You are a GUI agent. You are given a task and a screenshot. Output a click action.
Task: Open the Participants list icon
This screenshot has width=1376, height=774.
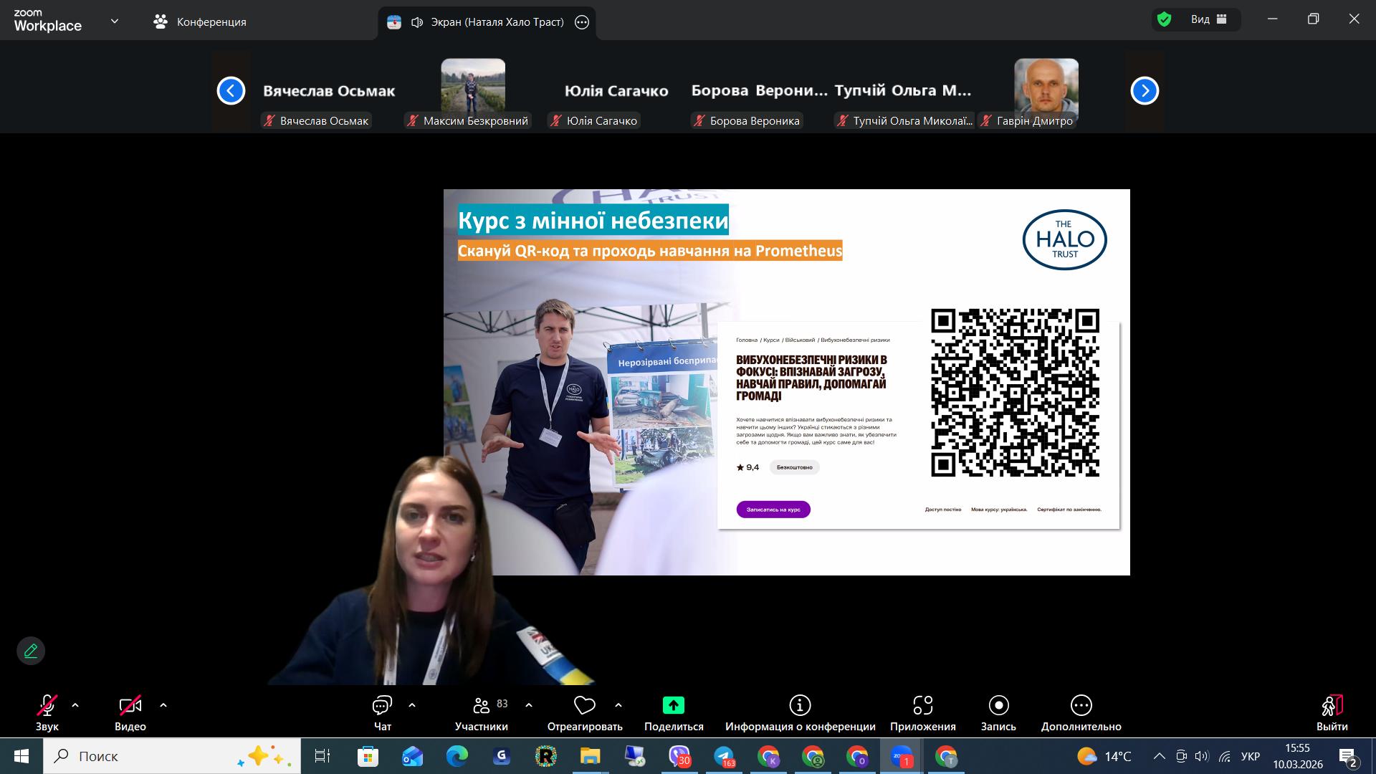[482, 706]
